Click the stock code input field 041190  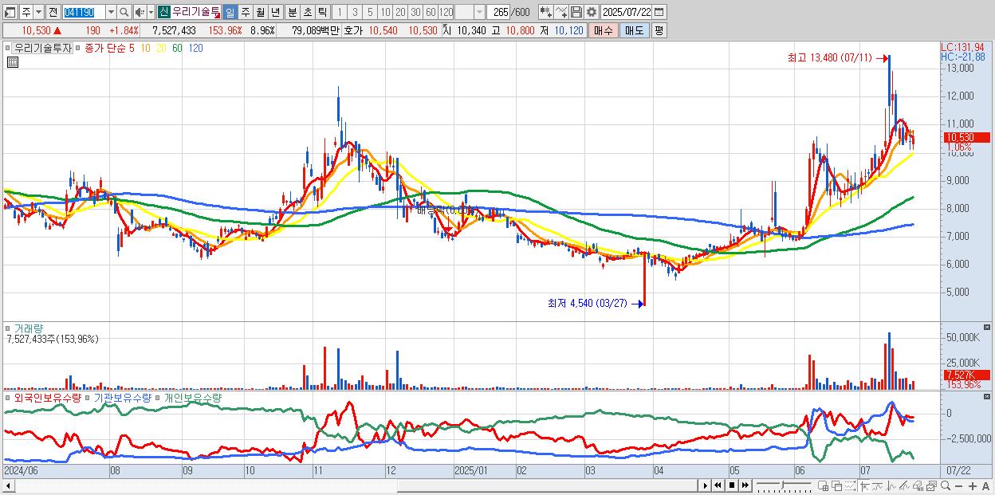(83, 12)
